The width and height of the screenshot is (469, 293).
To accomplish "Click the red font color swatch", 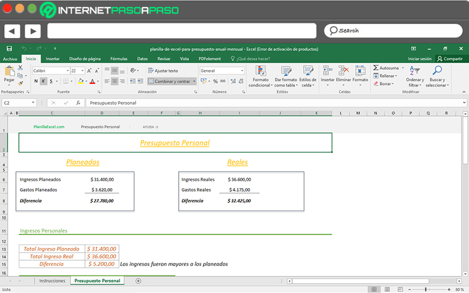I will (93, 81).
